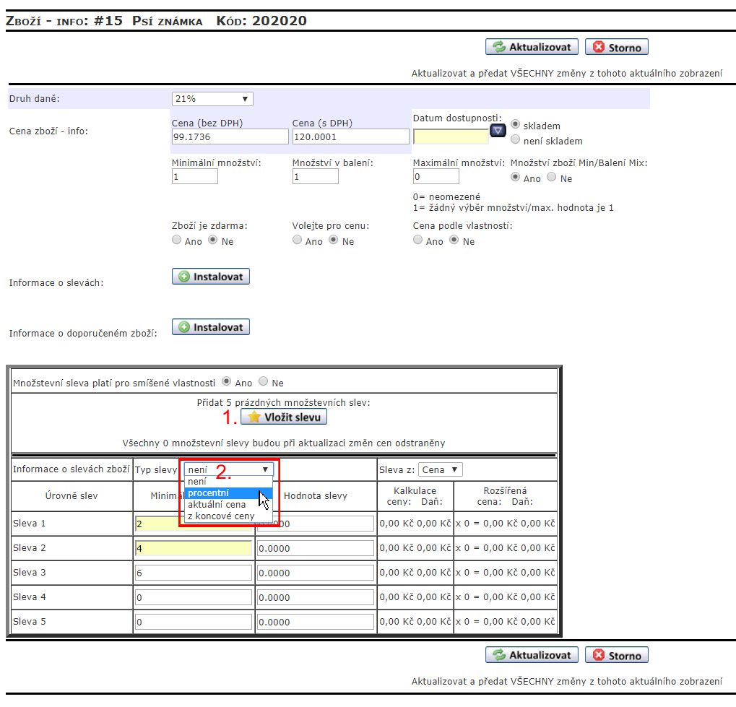Choose 'z koncové ceny' from the list
This screenshot has height=707, width=736.
(x=221, y=516)
